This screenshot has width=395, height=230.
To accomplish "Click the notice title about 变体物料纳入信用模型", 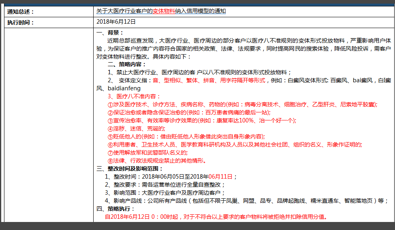I will pyautogui.click(x=161, y=11).
